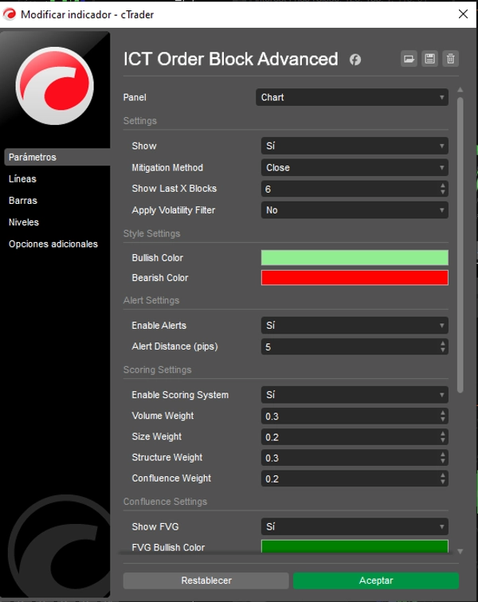Click the cTrader icon in the title bar

10,14
